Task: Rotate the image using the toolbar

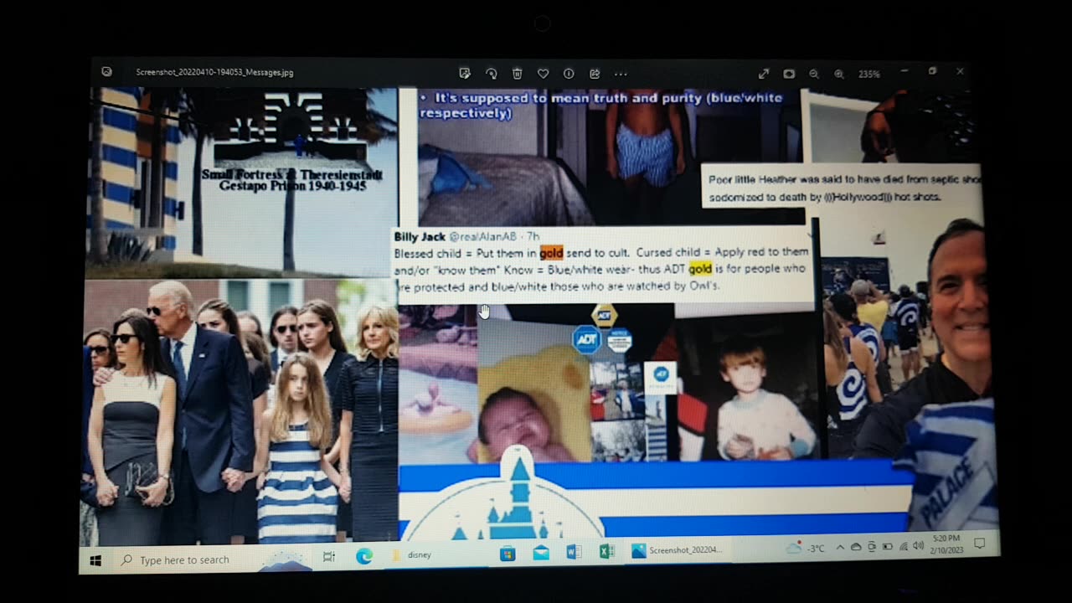Action: [492, 74]
